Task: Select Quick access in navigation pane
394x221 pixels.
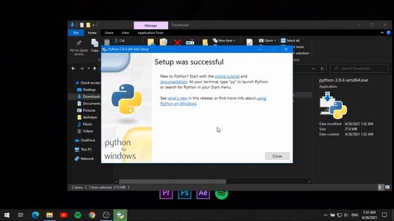Action: tap(87, 83)
